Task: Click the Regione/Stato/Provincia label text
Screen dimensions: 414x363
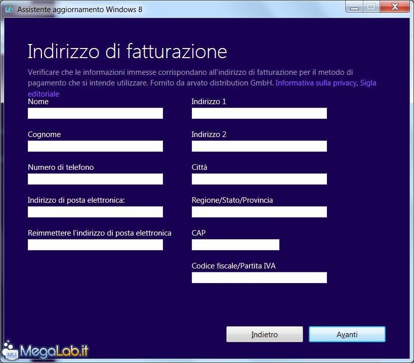Action: point(232,200)
